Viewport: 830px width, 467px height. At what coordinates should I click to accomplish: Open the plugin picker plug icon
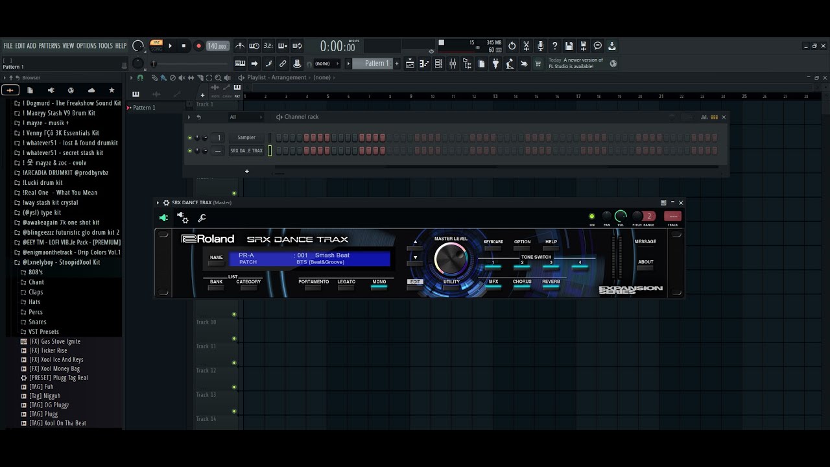[x=495, y=64]
